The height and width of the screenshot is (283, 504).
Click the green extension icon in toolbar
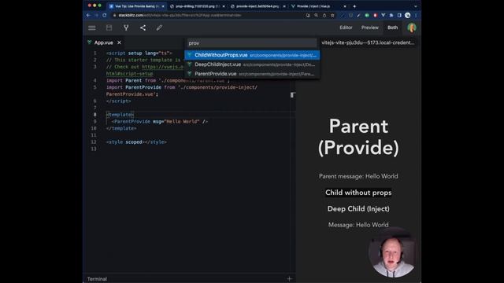click(x=367, y=15)
